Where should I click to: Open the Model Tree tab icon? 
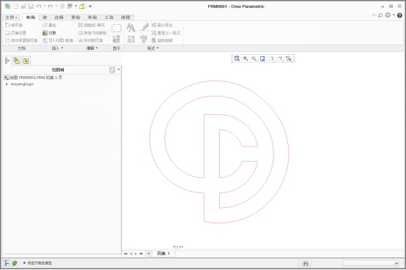coord(7,61)
